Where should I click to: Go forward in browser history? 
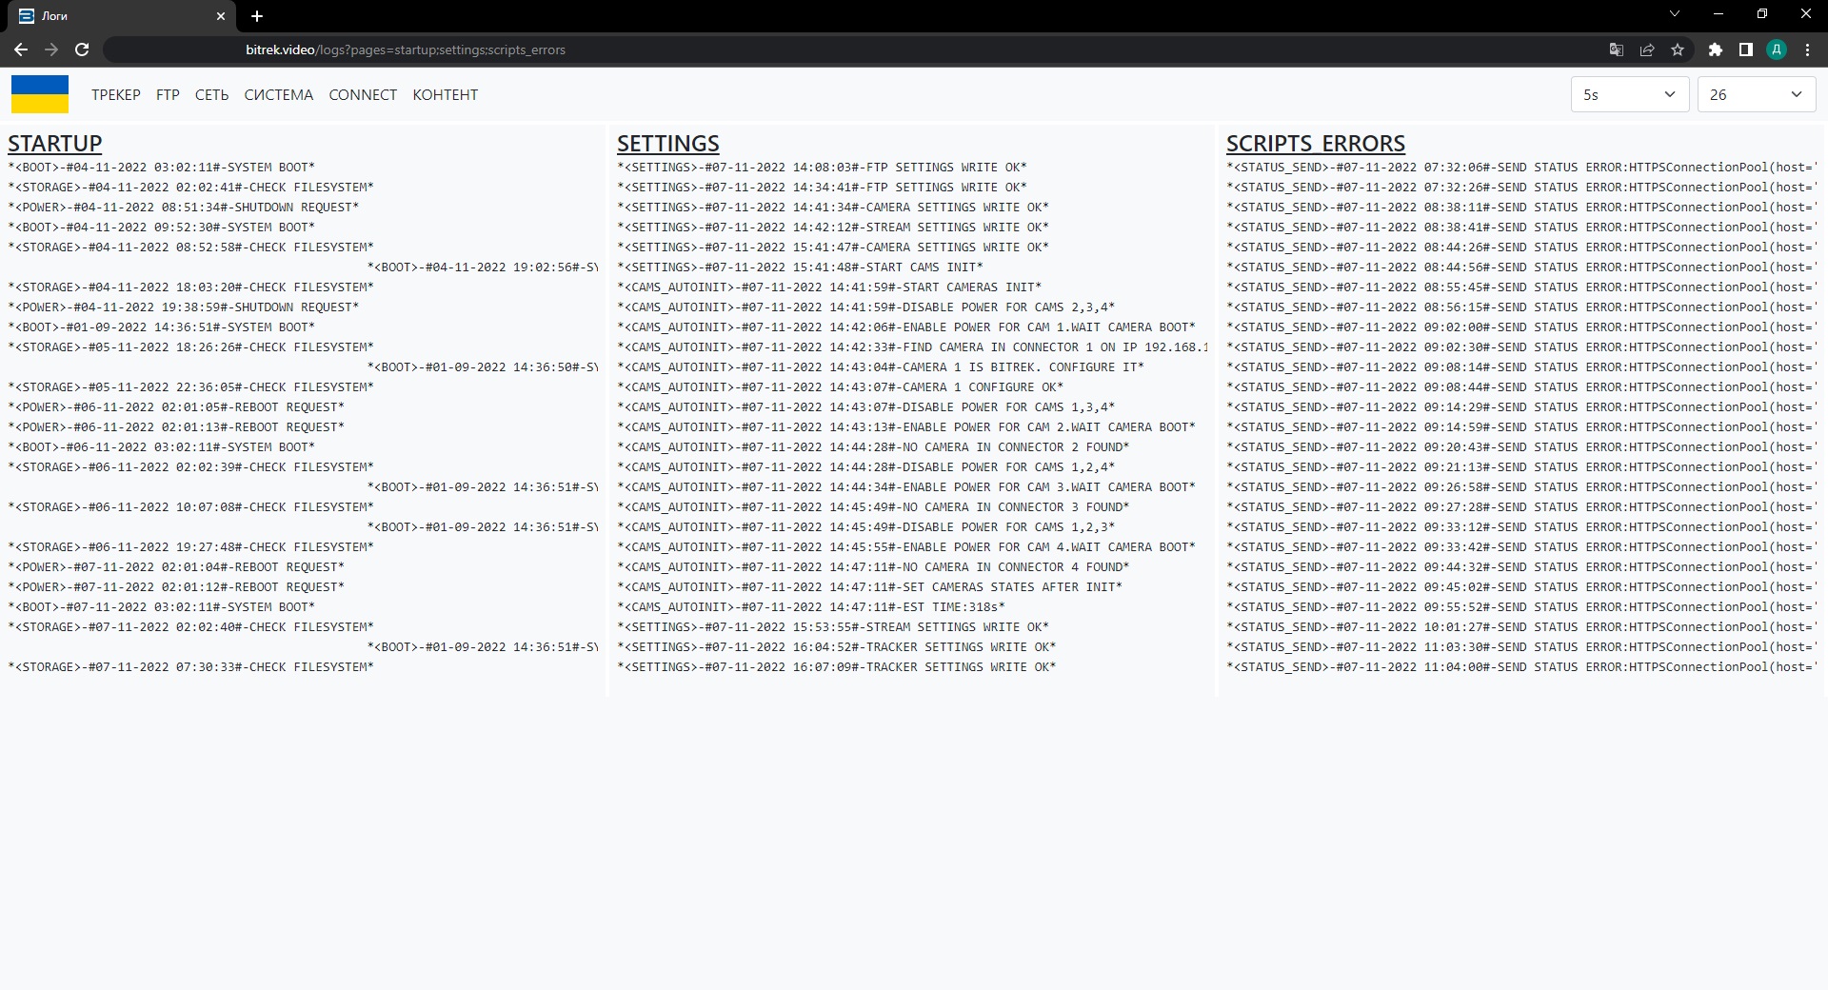tap(51, 49)
